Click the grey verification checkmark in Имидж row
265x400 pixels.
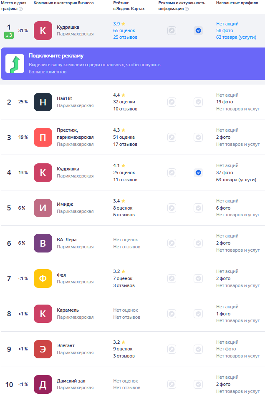198,208
